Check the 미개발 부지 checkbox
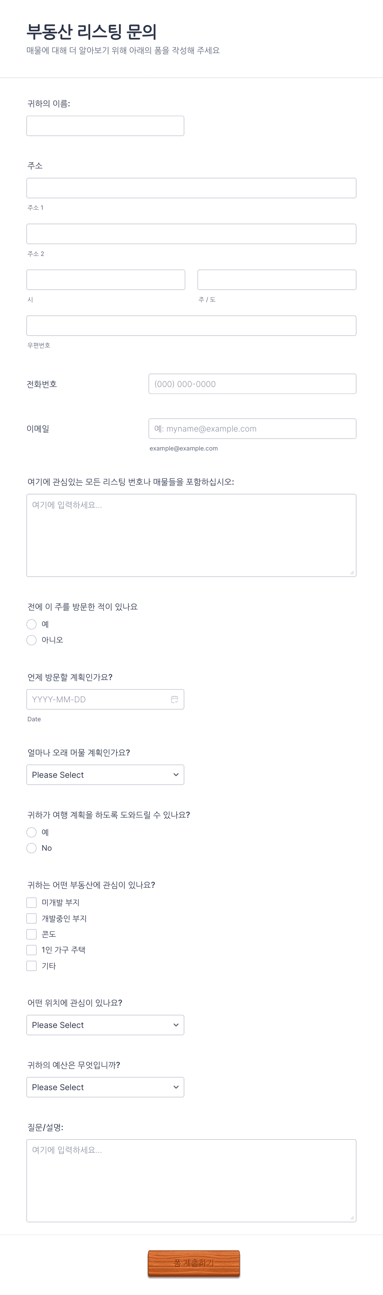The width and height of the screenshot is (383, 1295). 31,903
